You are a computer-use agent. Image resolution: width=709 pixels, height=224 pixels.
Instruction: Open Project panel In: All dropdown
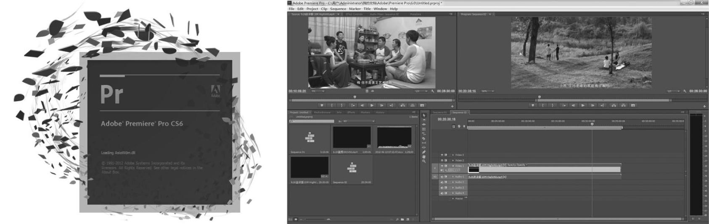[x=359, y=121]
